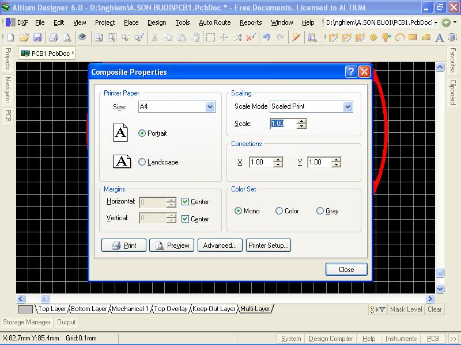
Task: Click the Browse Libraries binoculars icon
Action: (x=312, y=37)
